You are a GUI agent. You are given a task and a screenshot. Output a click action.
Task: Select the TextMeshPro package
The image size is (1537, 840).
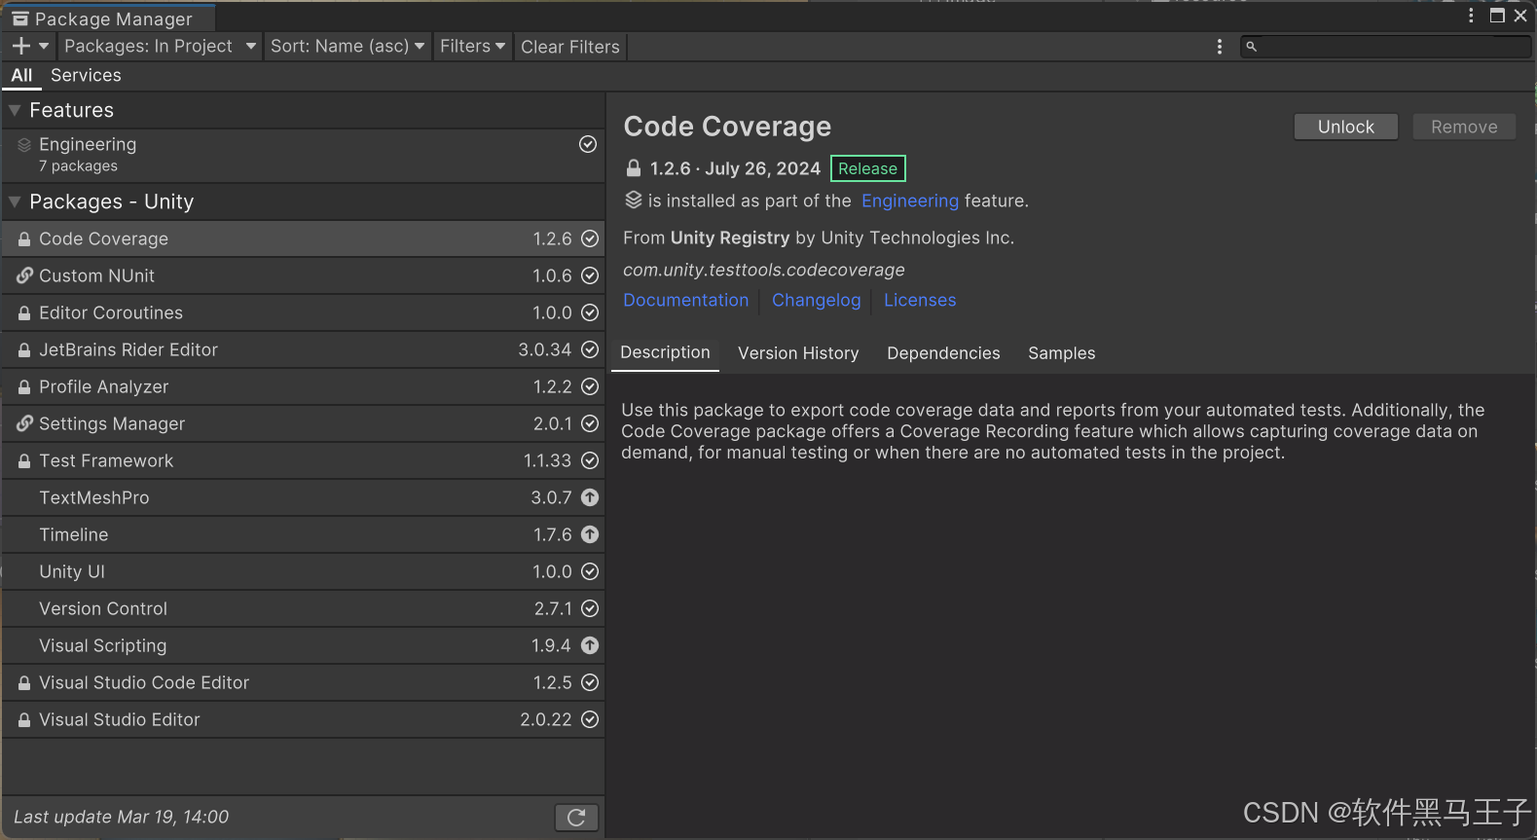click(x=303, y=497)
